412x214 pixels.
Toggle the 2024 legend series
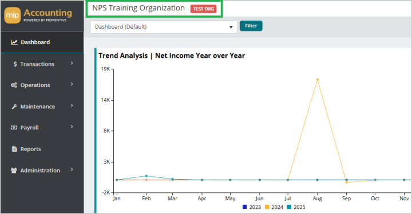[x=274, y=207]
